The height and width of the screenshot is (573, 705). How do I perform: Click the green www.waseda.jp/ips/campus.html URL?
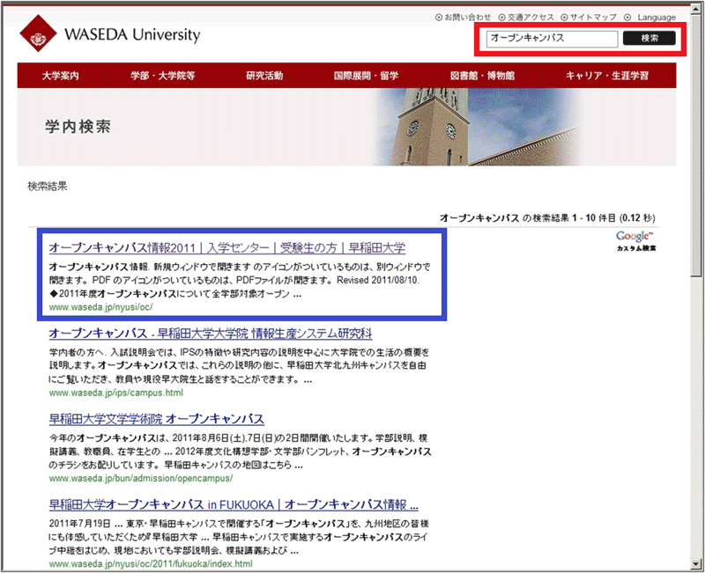pyautogui.click(x=115, y=393)
